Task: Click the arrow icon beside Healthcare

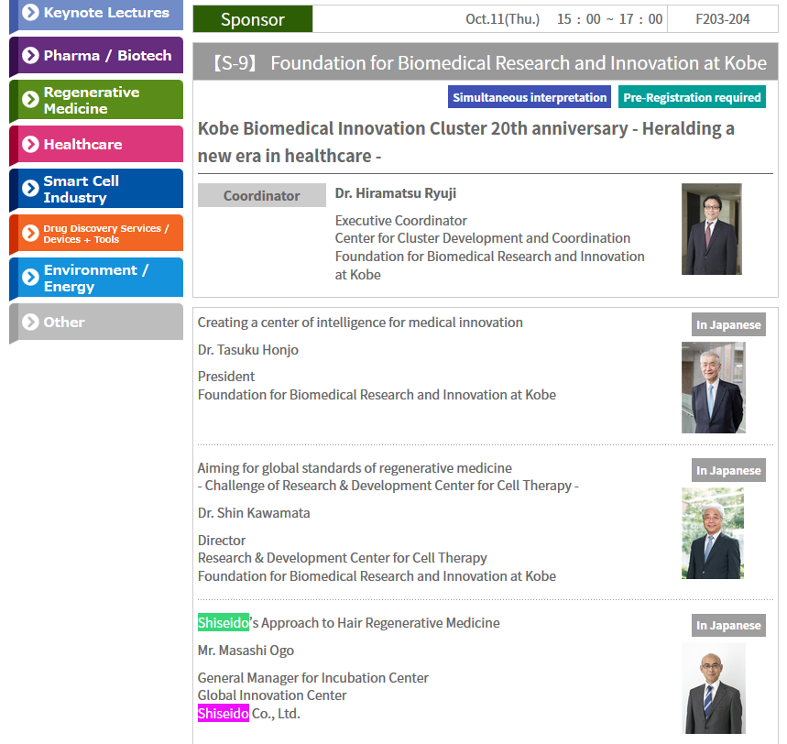Action: tap(30, 145)
